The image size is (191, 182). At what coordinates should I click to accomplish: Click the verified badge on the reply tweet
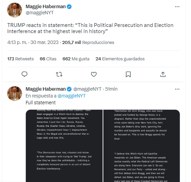coord(69,89)
